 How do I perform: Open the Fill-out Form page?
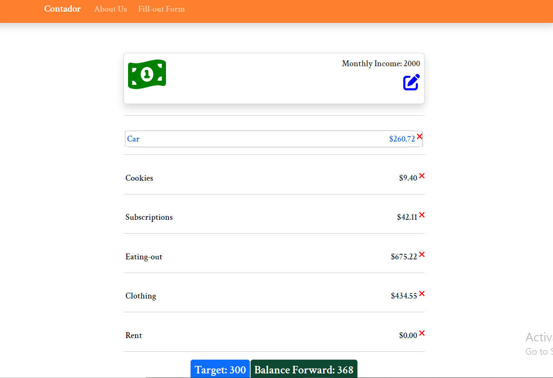tap(161, 9)
